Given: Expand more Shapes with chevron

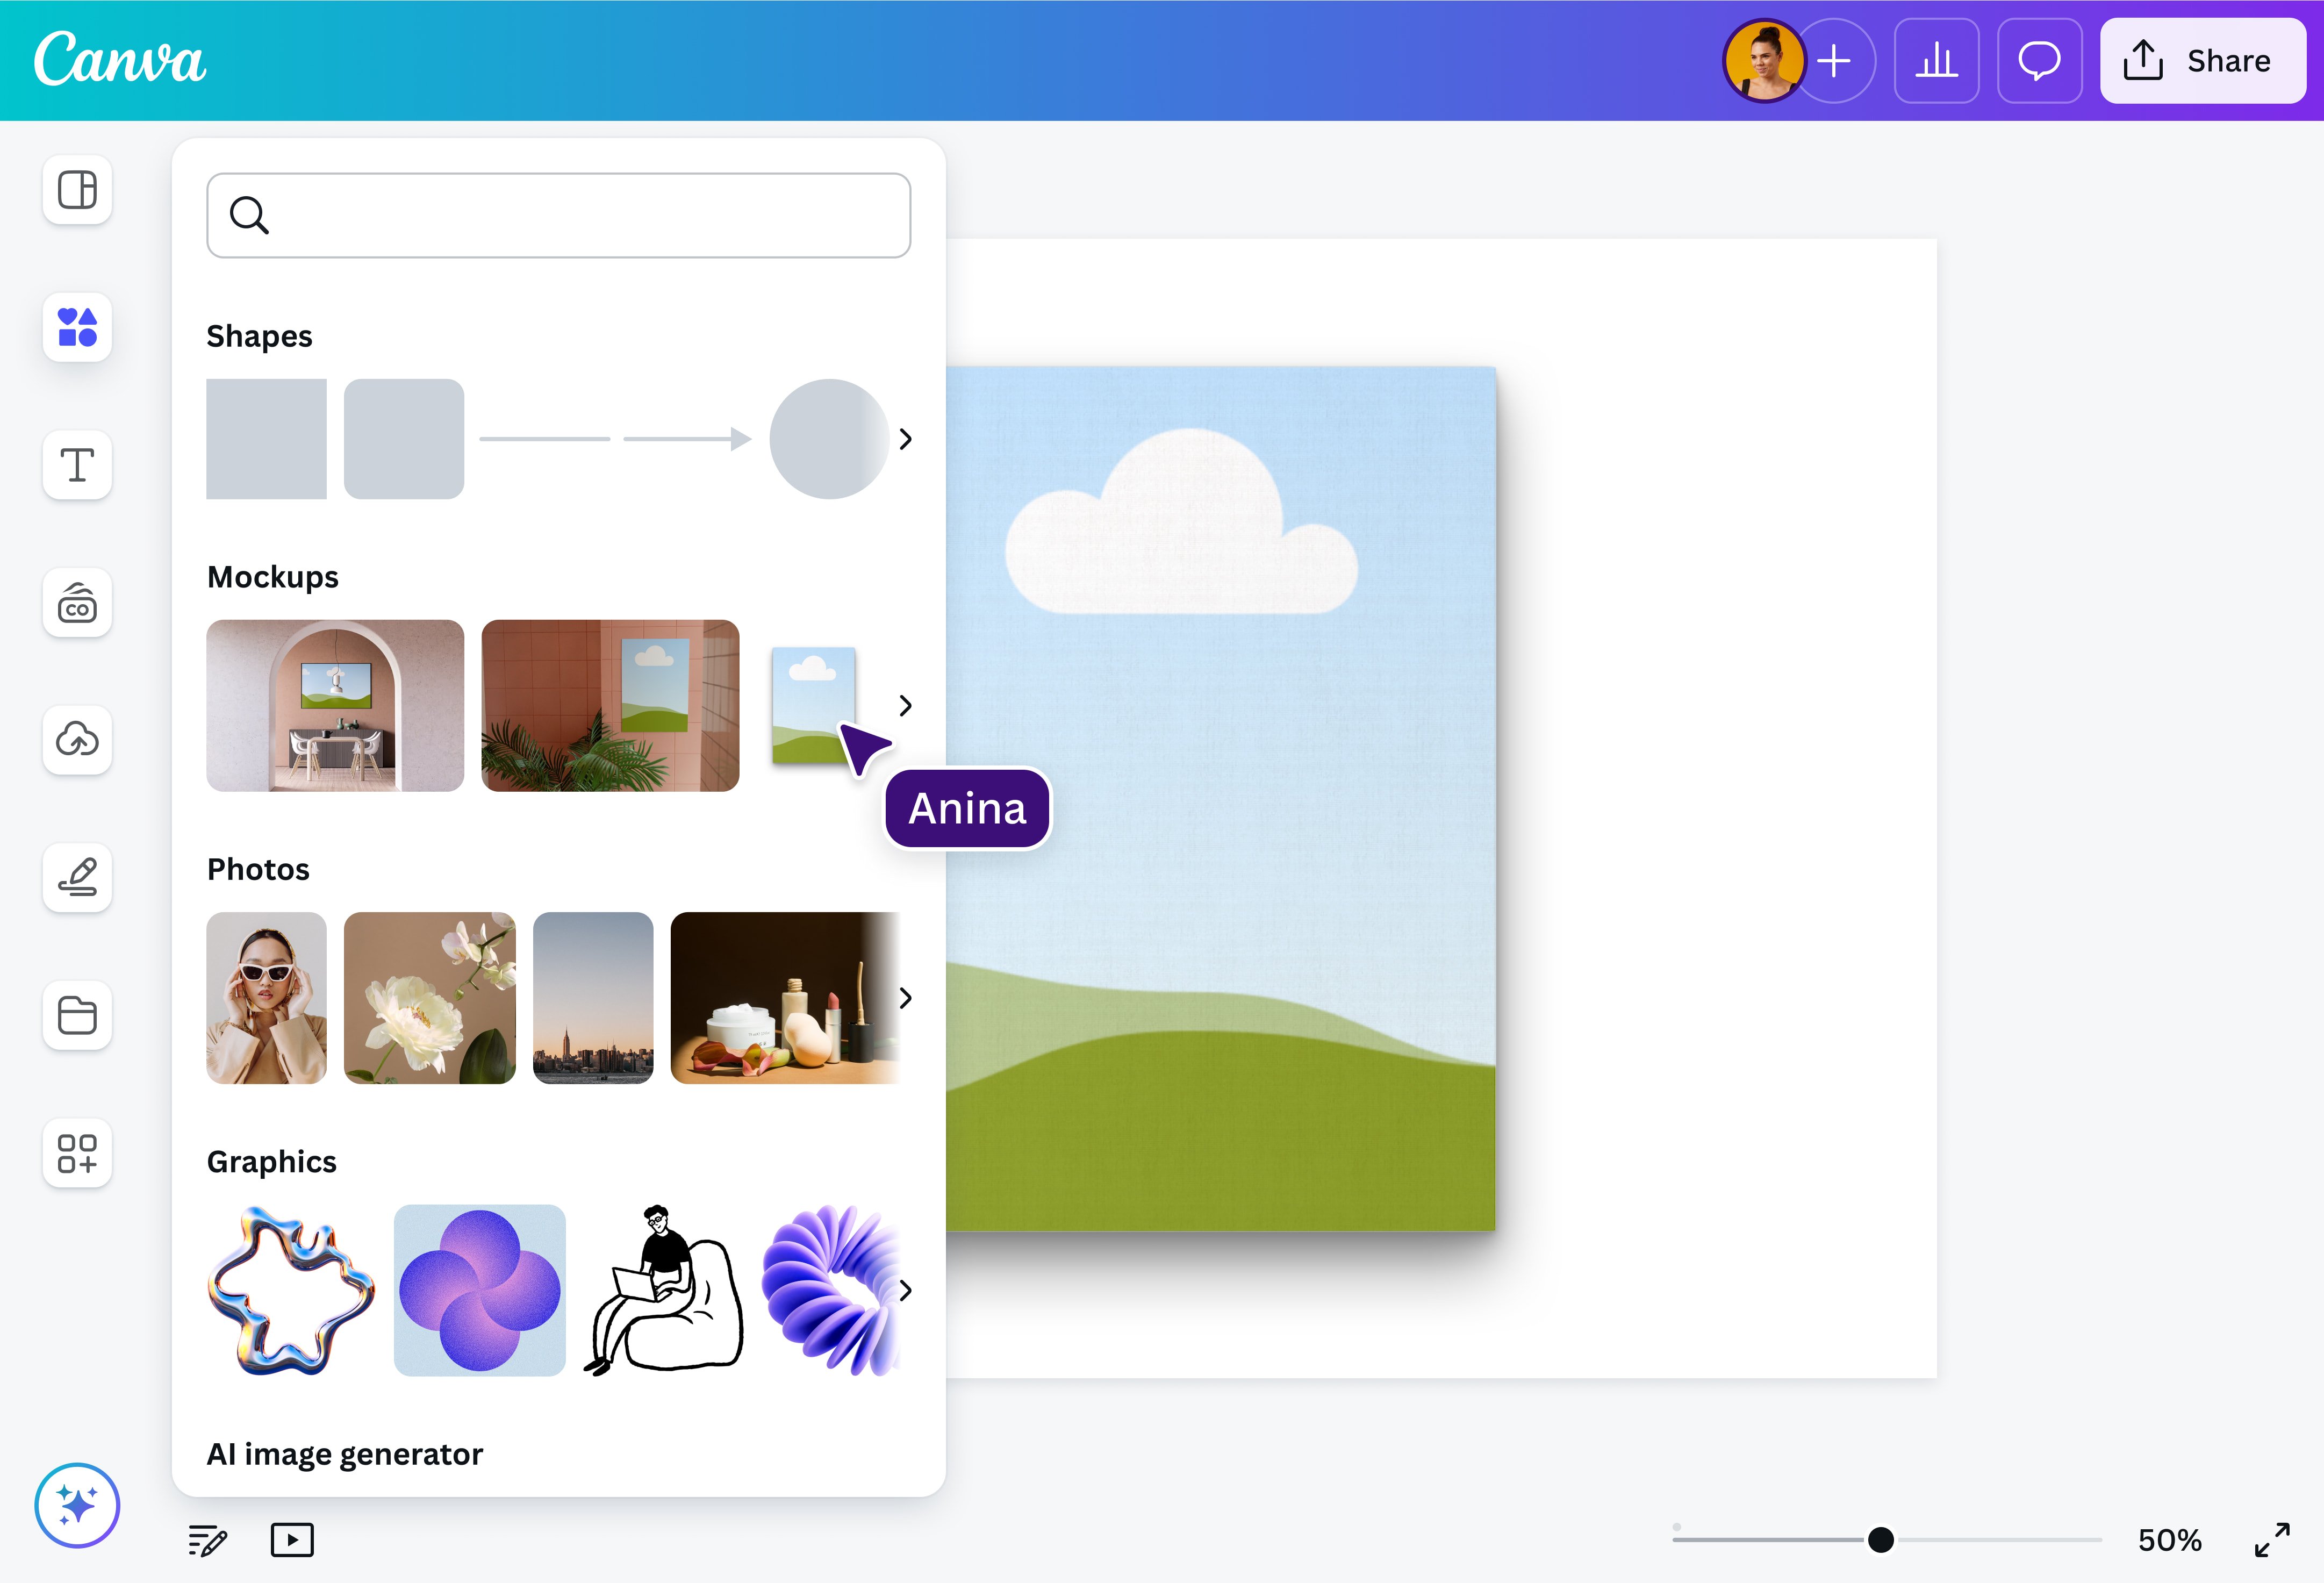Looking at the screenshot, I should tap(905, 439).
